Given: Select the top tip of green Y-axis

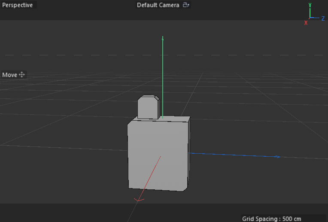Looking at the screenshot, I should click(163, 39).
